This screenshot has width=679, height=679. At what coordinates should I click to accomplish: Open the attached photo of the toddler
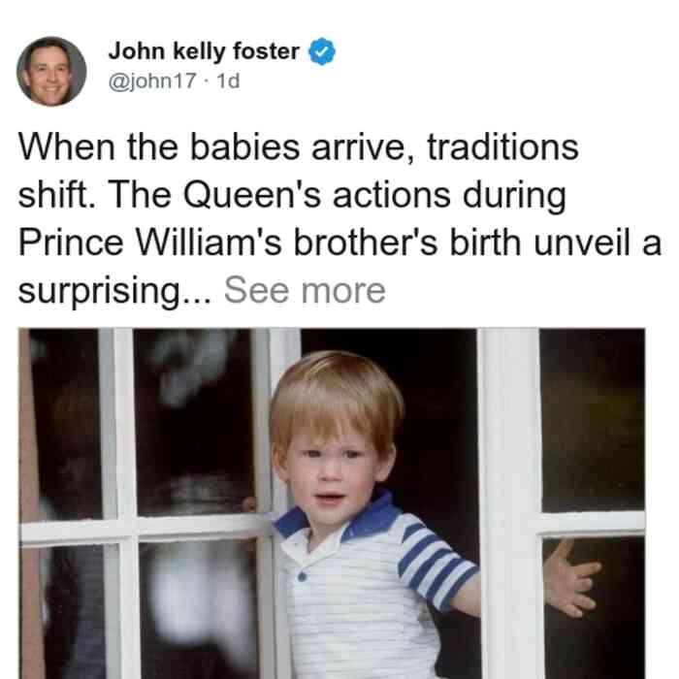[332, 503]
